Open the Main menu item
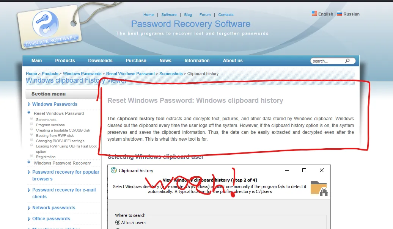This screenshot has height=229, width=393. pos(36,61)
